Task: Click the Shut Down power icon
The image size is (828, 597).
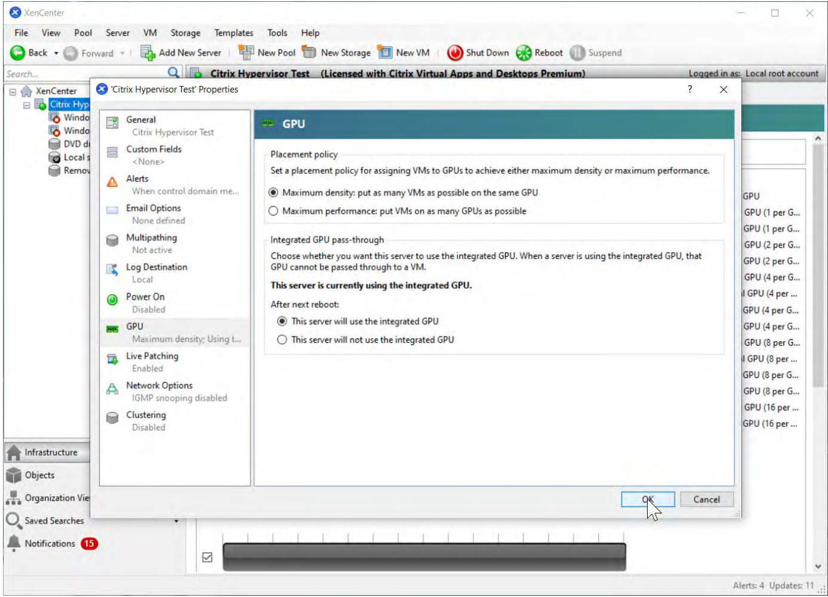Action: pos(455,53)
